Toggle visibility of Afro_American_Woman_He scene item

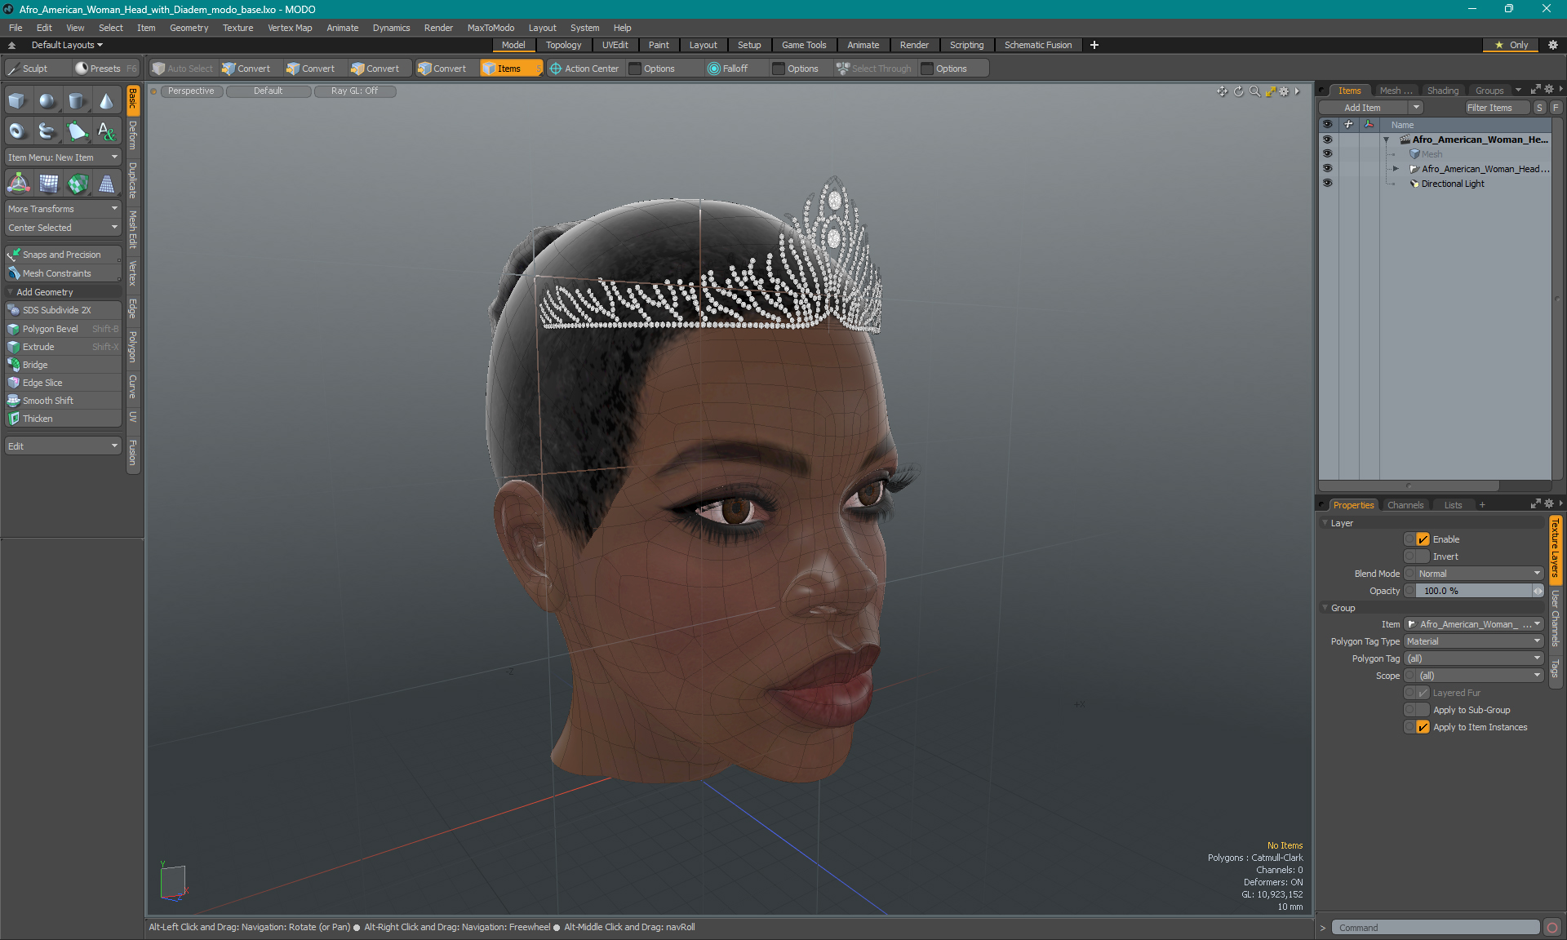[1327, 140]
